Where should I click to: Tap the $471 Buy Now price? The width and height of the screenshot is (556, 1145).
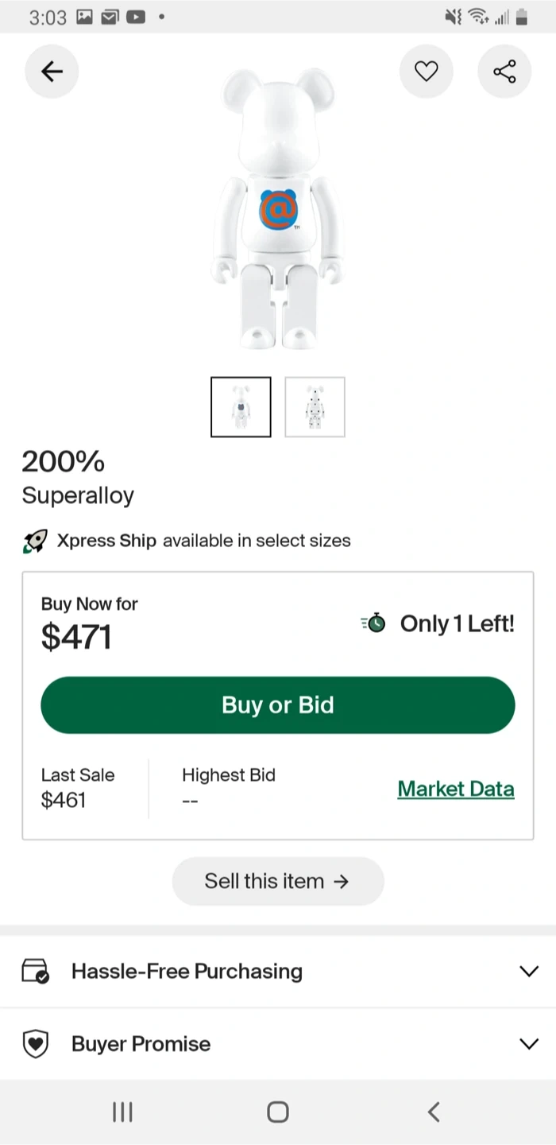(x=76, y=637)
